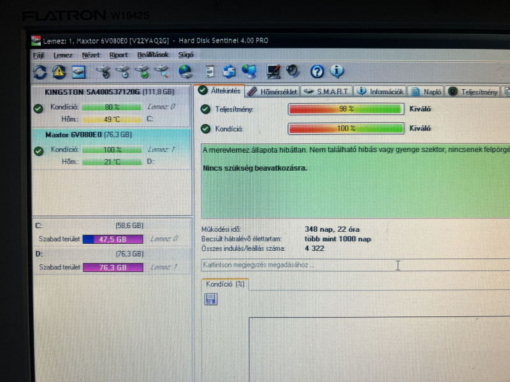The image size is (510, 382).
Task: Click D: free space 76,3 GB bar
Action: coord(113,267)
